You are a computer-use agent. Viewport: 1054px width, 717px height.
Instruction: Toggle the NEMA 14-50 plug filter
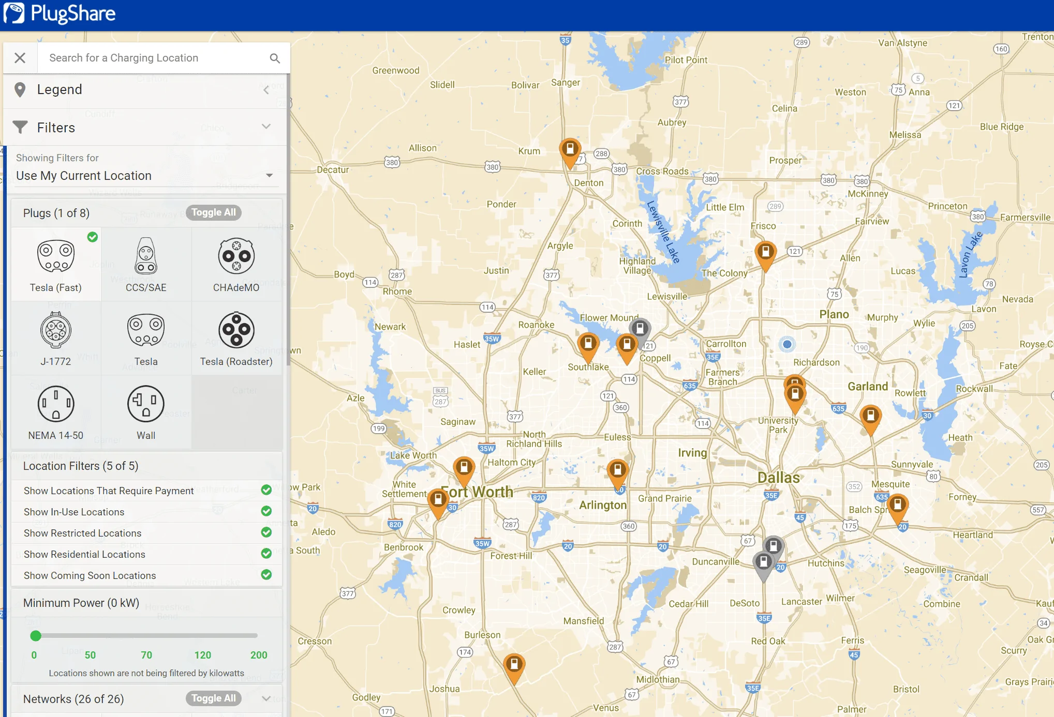click(x=56, y=413)
